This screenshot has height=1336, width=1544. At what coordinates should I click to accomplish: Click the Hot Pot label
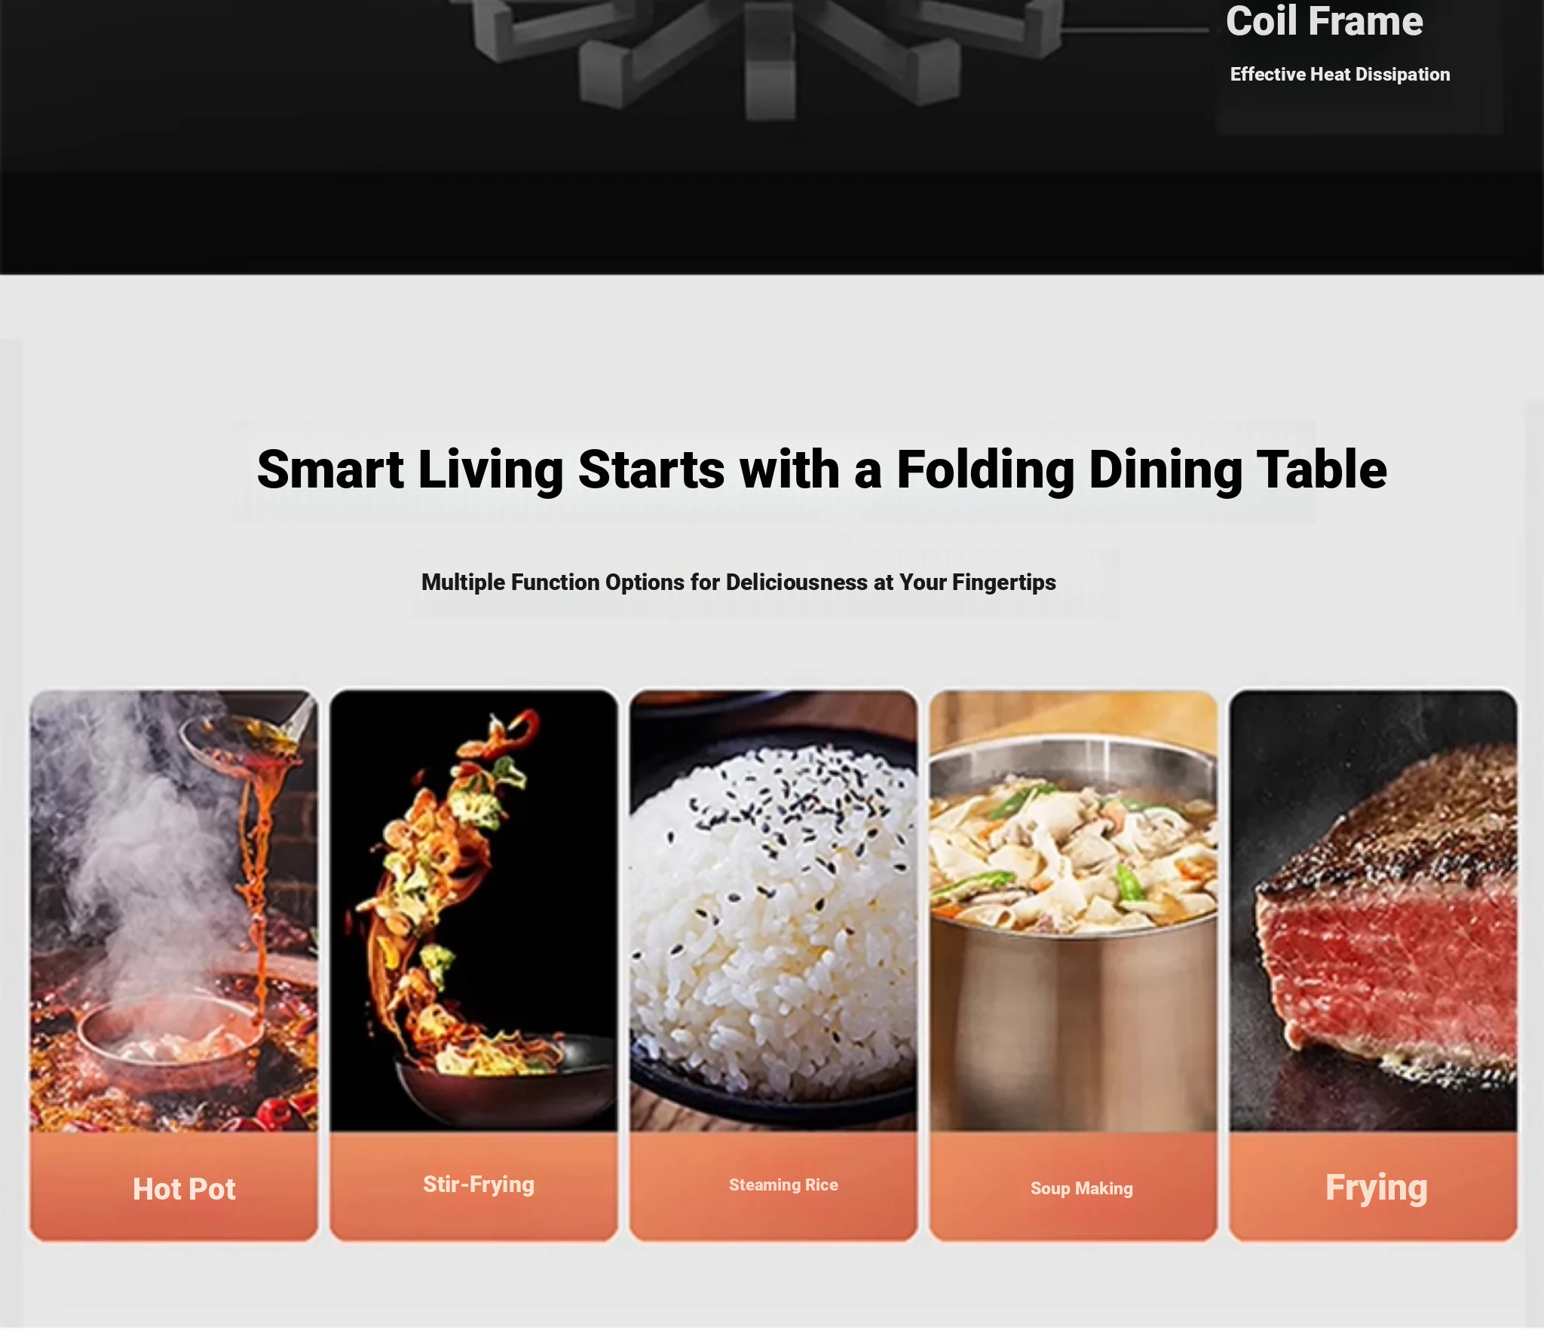coord(184,1189)
